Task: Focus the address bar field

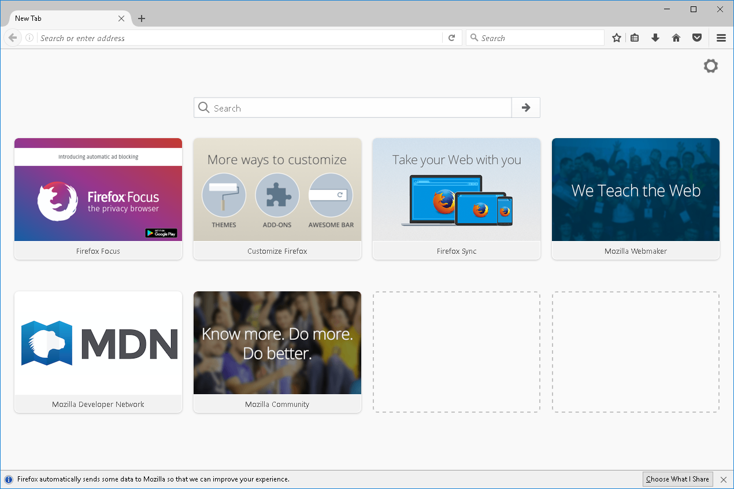Action: point(240,38)
